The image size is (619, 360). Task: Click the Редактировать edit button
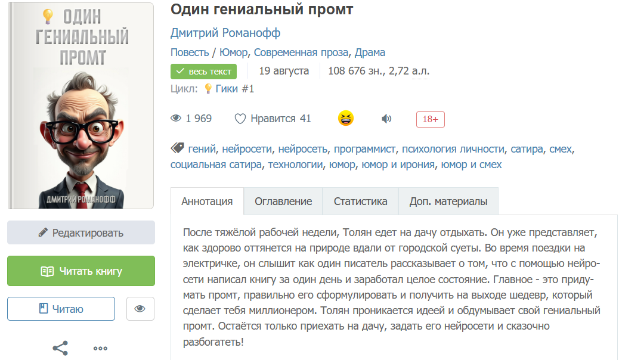(81, 232)
